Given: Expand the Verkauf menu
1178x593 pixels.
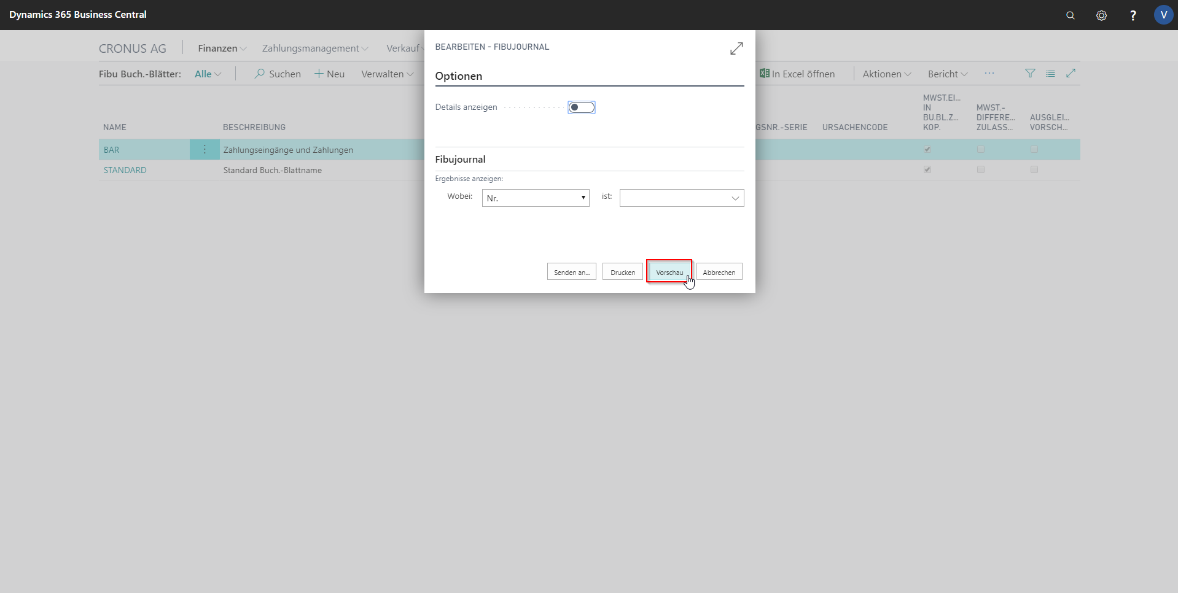Looking at the screenshot, I should pos(405,48).
